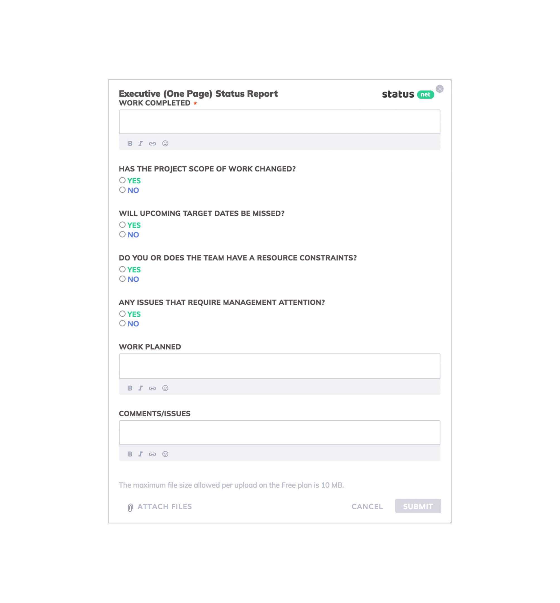Click the Bold icon in Work Planned editor
The width and height of the screenshot is (560, 603).
tap(129, 388)
